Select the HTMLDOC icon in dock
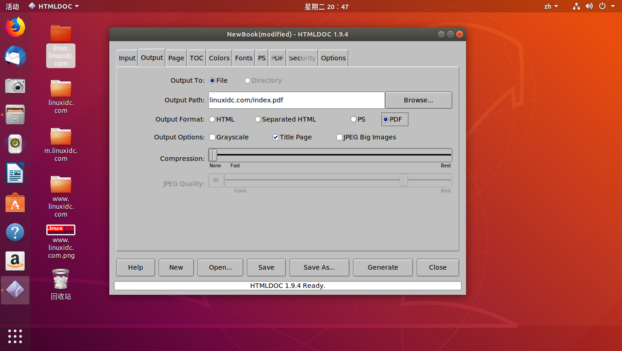 tap(15, 290)
